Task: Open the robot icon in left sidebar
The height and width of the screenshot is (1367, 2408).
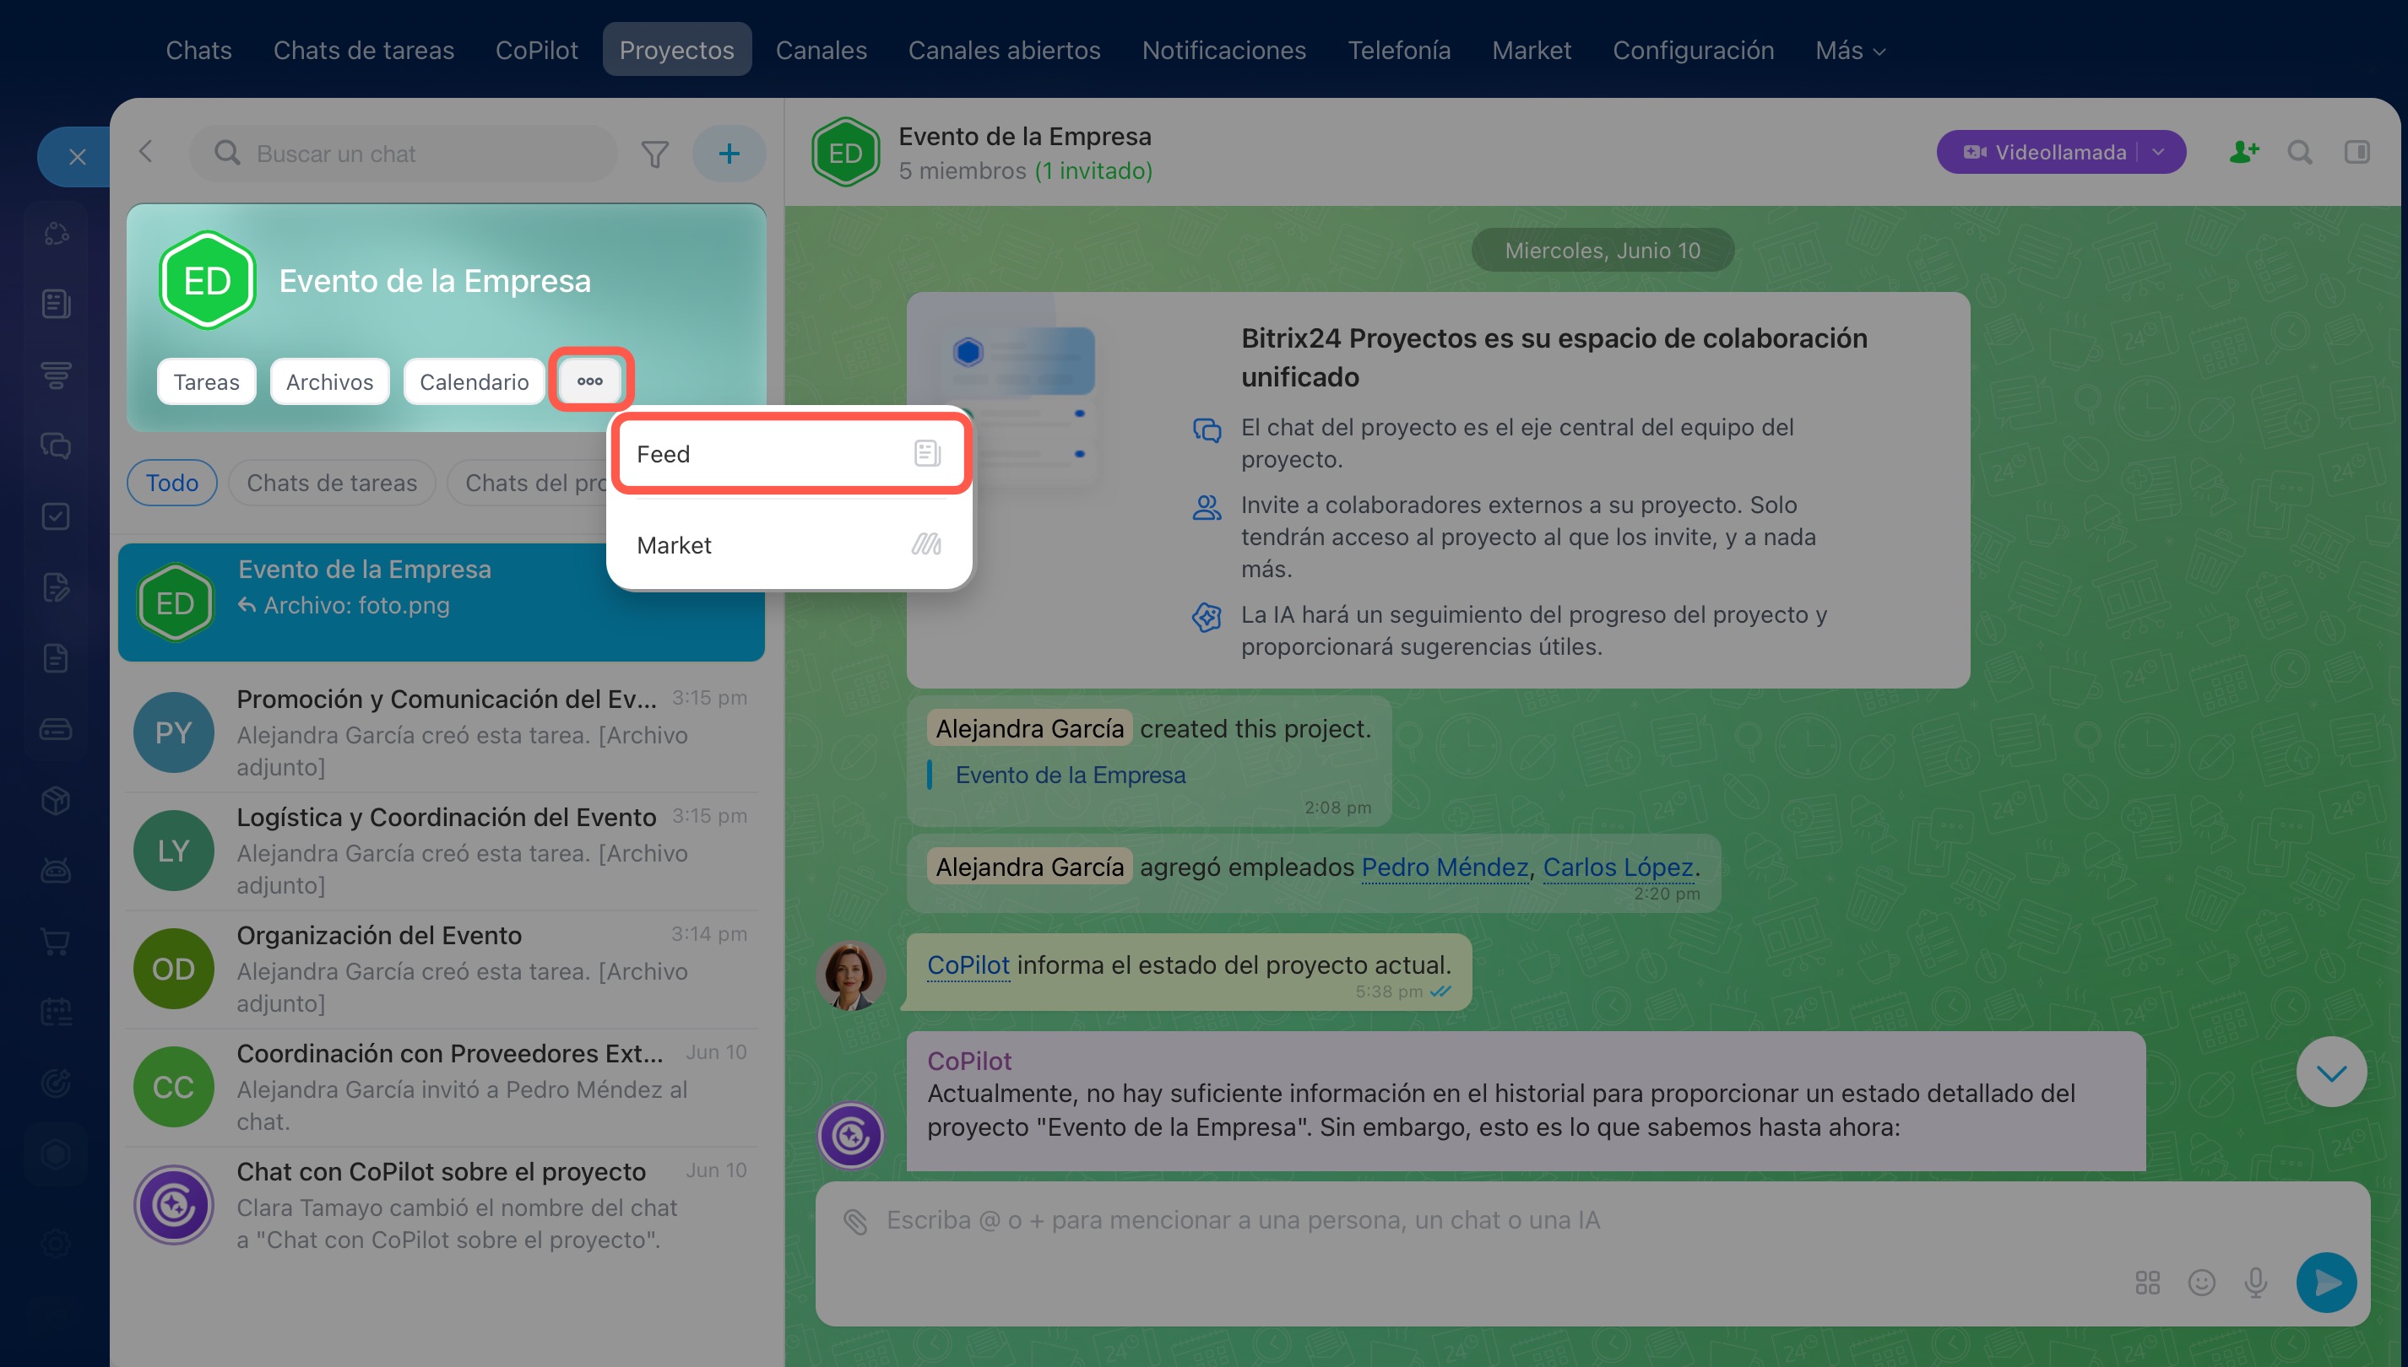Action: pyautogui.click(x=56, y=872)
